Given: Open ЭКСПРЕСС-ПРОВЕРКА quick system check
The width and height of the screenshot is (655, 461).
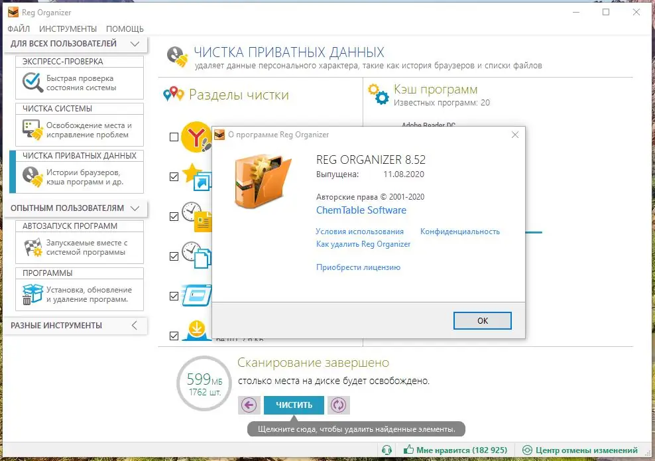Looking at the screenshot, I should (x=80, y=78).
